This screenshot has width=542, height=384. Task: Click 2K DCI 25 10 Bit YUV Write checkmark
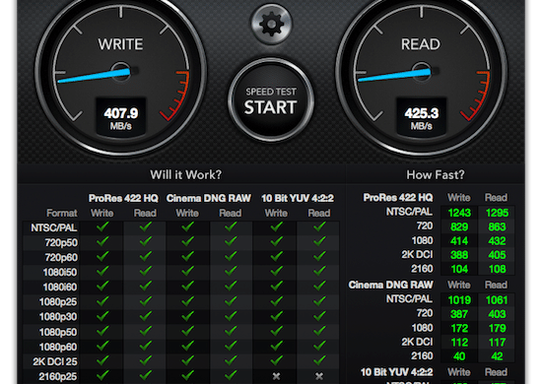pos(276,361)
